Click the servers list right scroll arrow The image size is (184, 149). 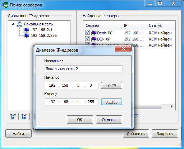click(x=172, y=106)
